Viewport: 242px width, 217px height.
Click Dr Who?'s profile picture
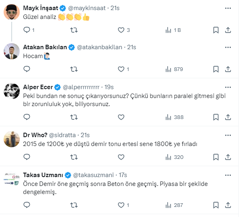pos(12,139)
